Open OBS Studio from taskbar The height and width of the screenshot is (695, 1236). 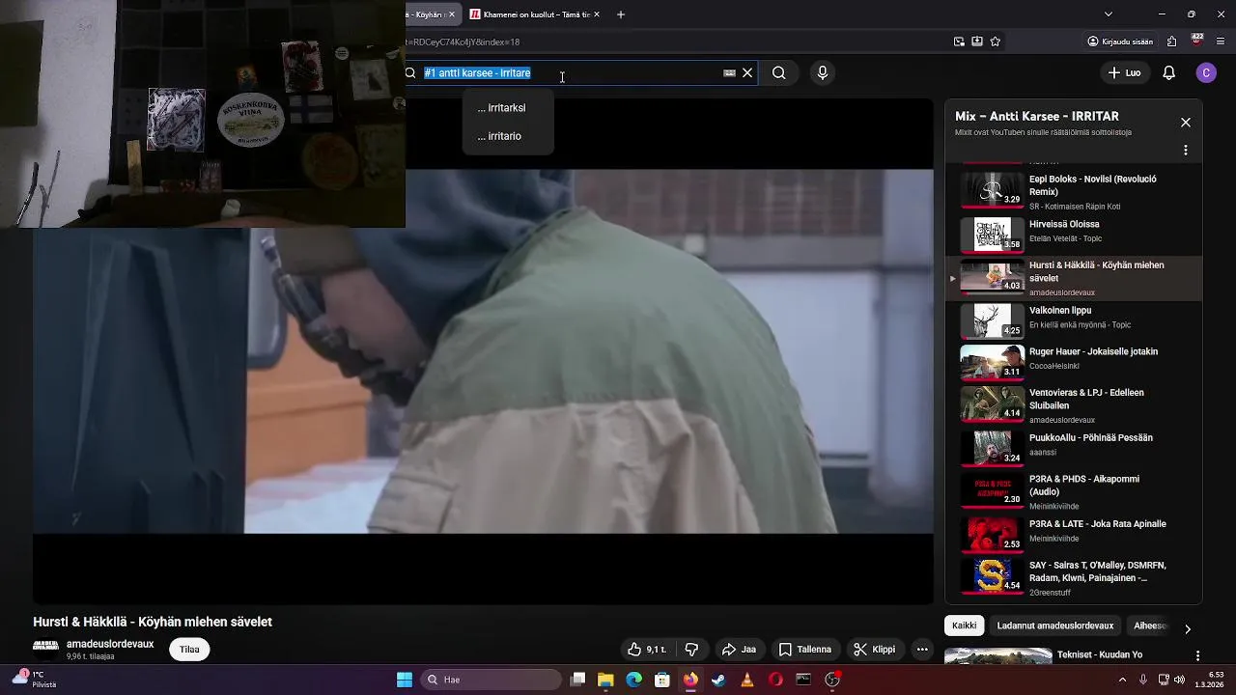(x=832, y=680)
